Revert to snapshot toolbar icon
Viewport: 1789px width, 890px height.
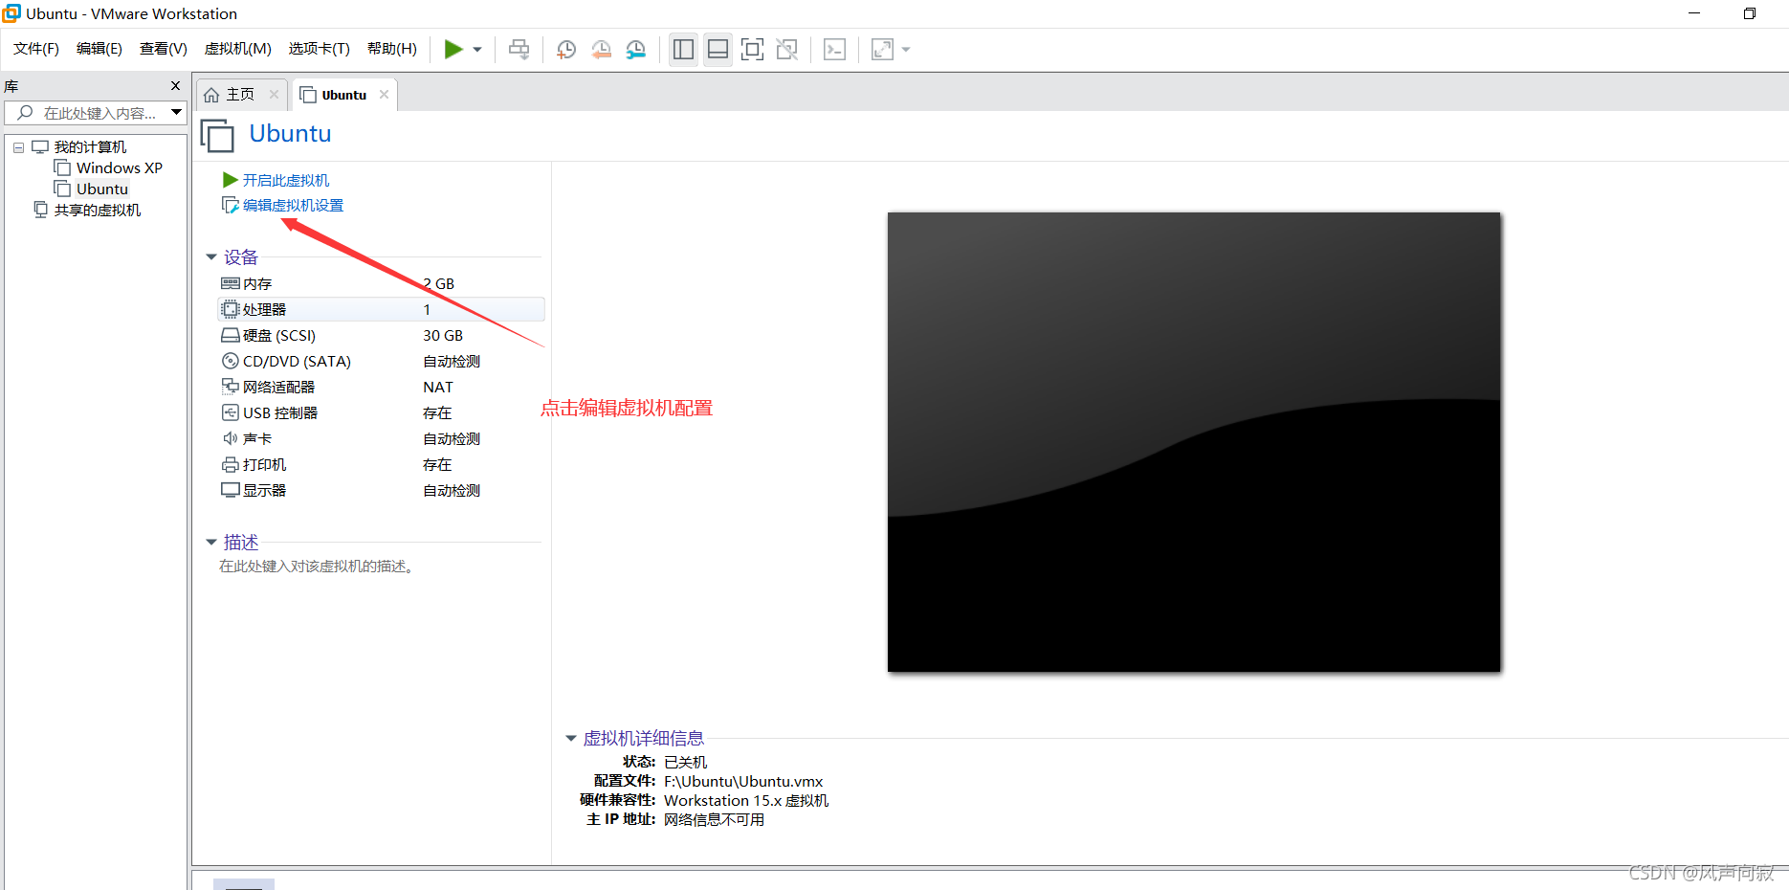pos(601,50)
